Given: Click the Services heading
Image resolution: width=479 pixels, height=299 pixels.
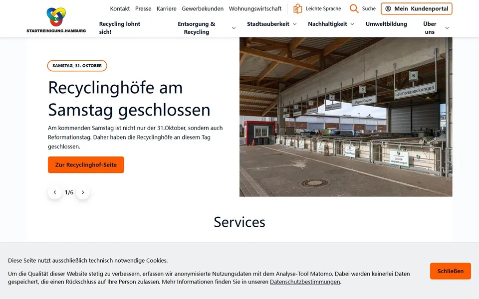Looking at the screenshot, I should [239, 222].
